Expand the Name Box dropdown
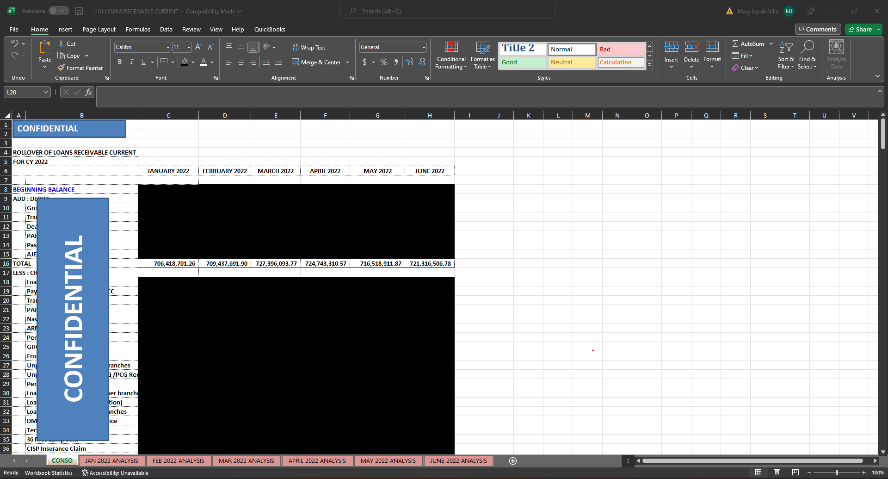The height and width of the screenshot is (479, 888). [46, 92]
